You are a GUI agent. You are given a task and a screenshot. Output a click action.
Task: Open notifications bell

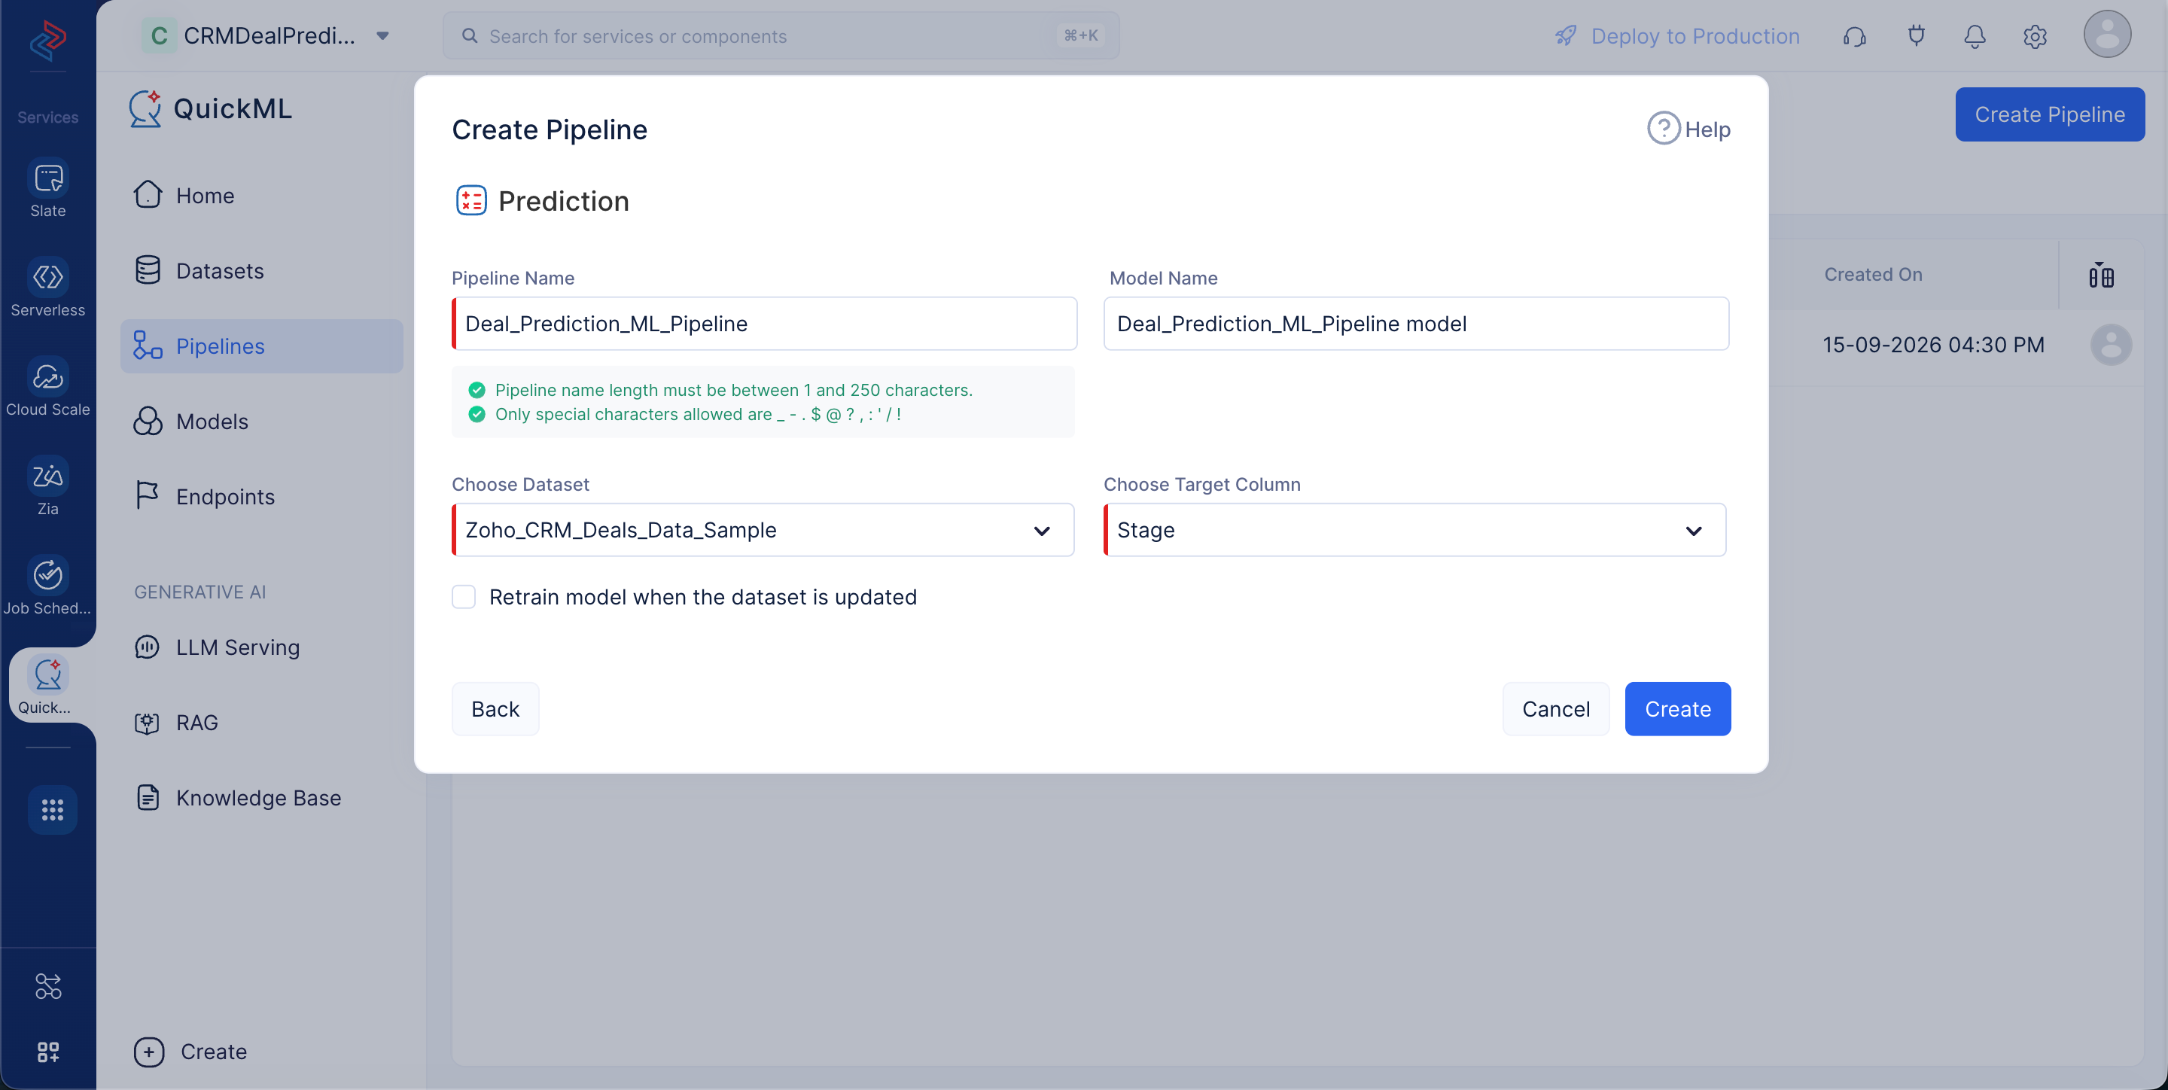click(x=1975, y=36)
